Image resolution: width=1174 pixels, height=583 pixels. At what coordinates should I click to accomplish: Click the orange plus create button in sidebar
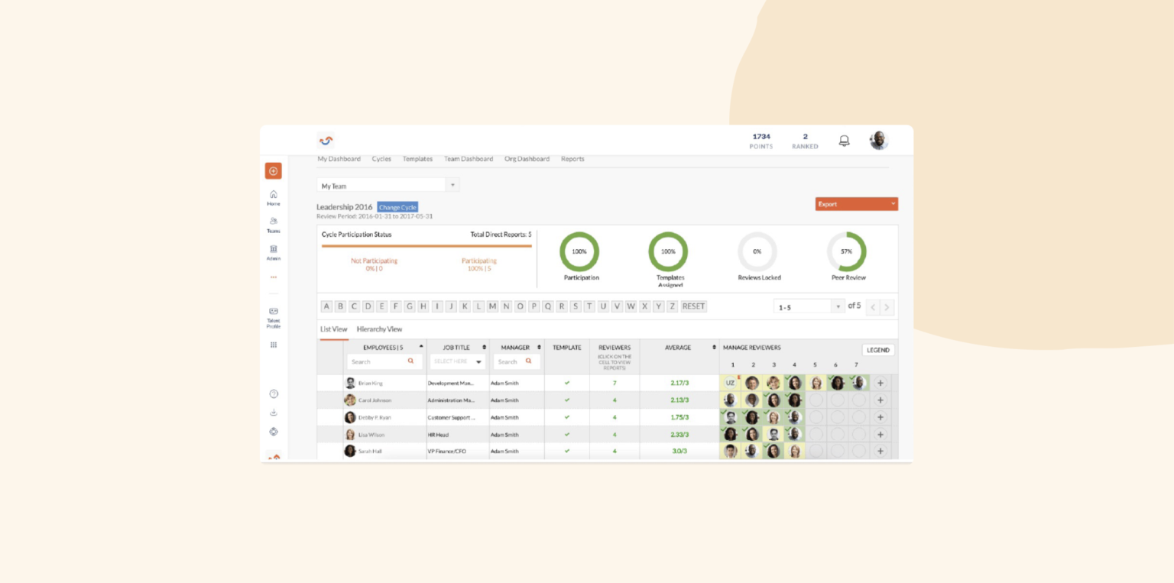(273, 171)
